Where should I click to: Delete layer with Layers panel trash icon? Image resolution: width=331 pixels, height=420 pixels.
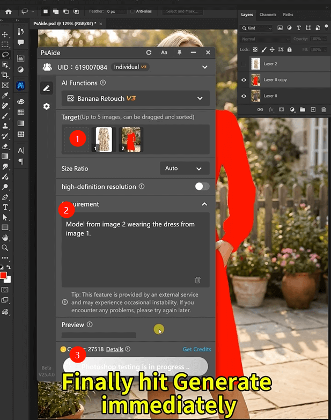pyautogui.click(x=323, y=109)
